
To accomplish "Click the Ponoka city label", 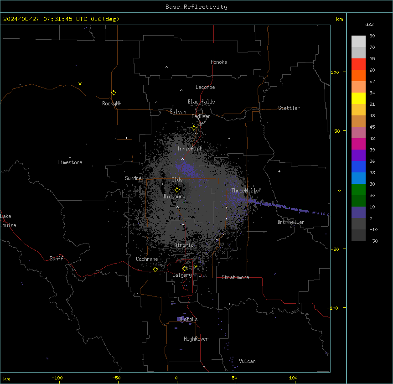I will [219, 62].
